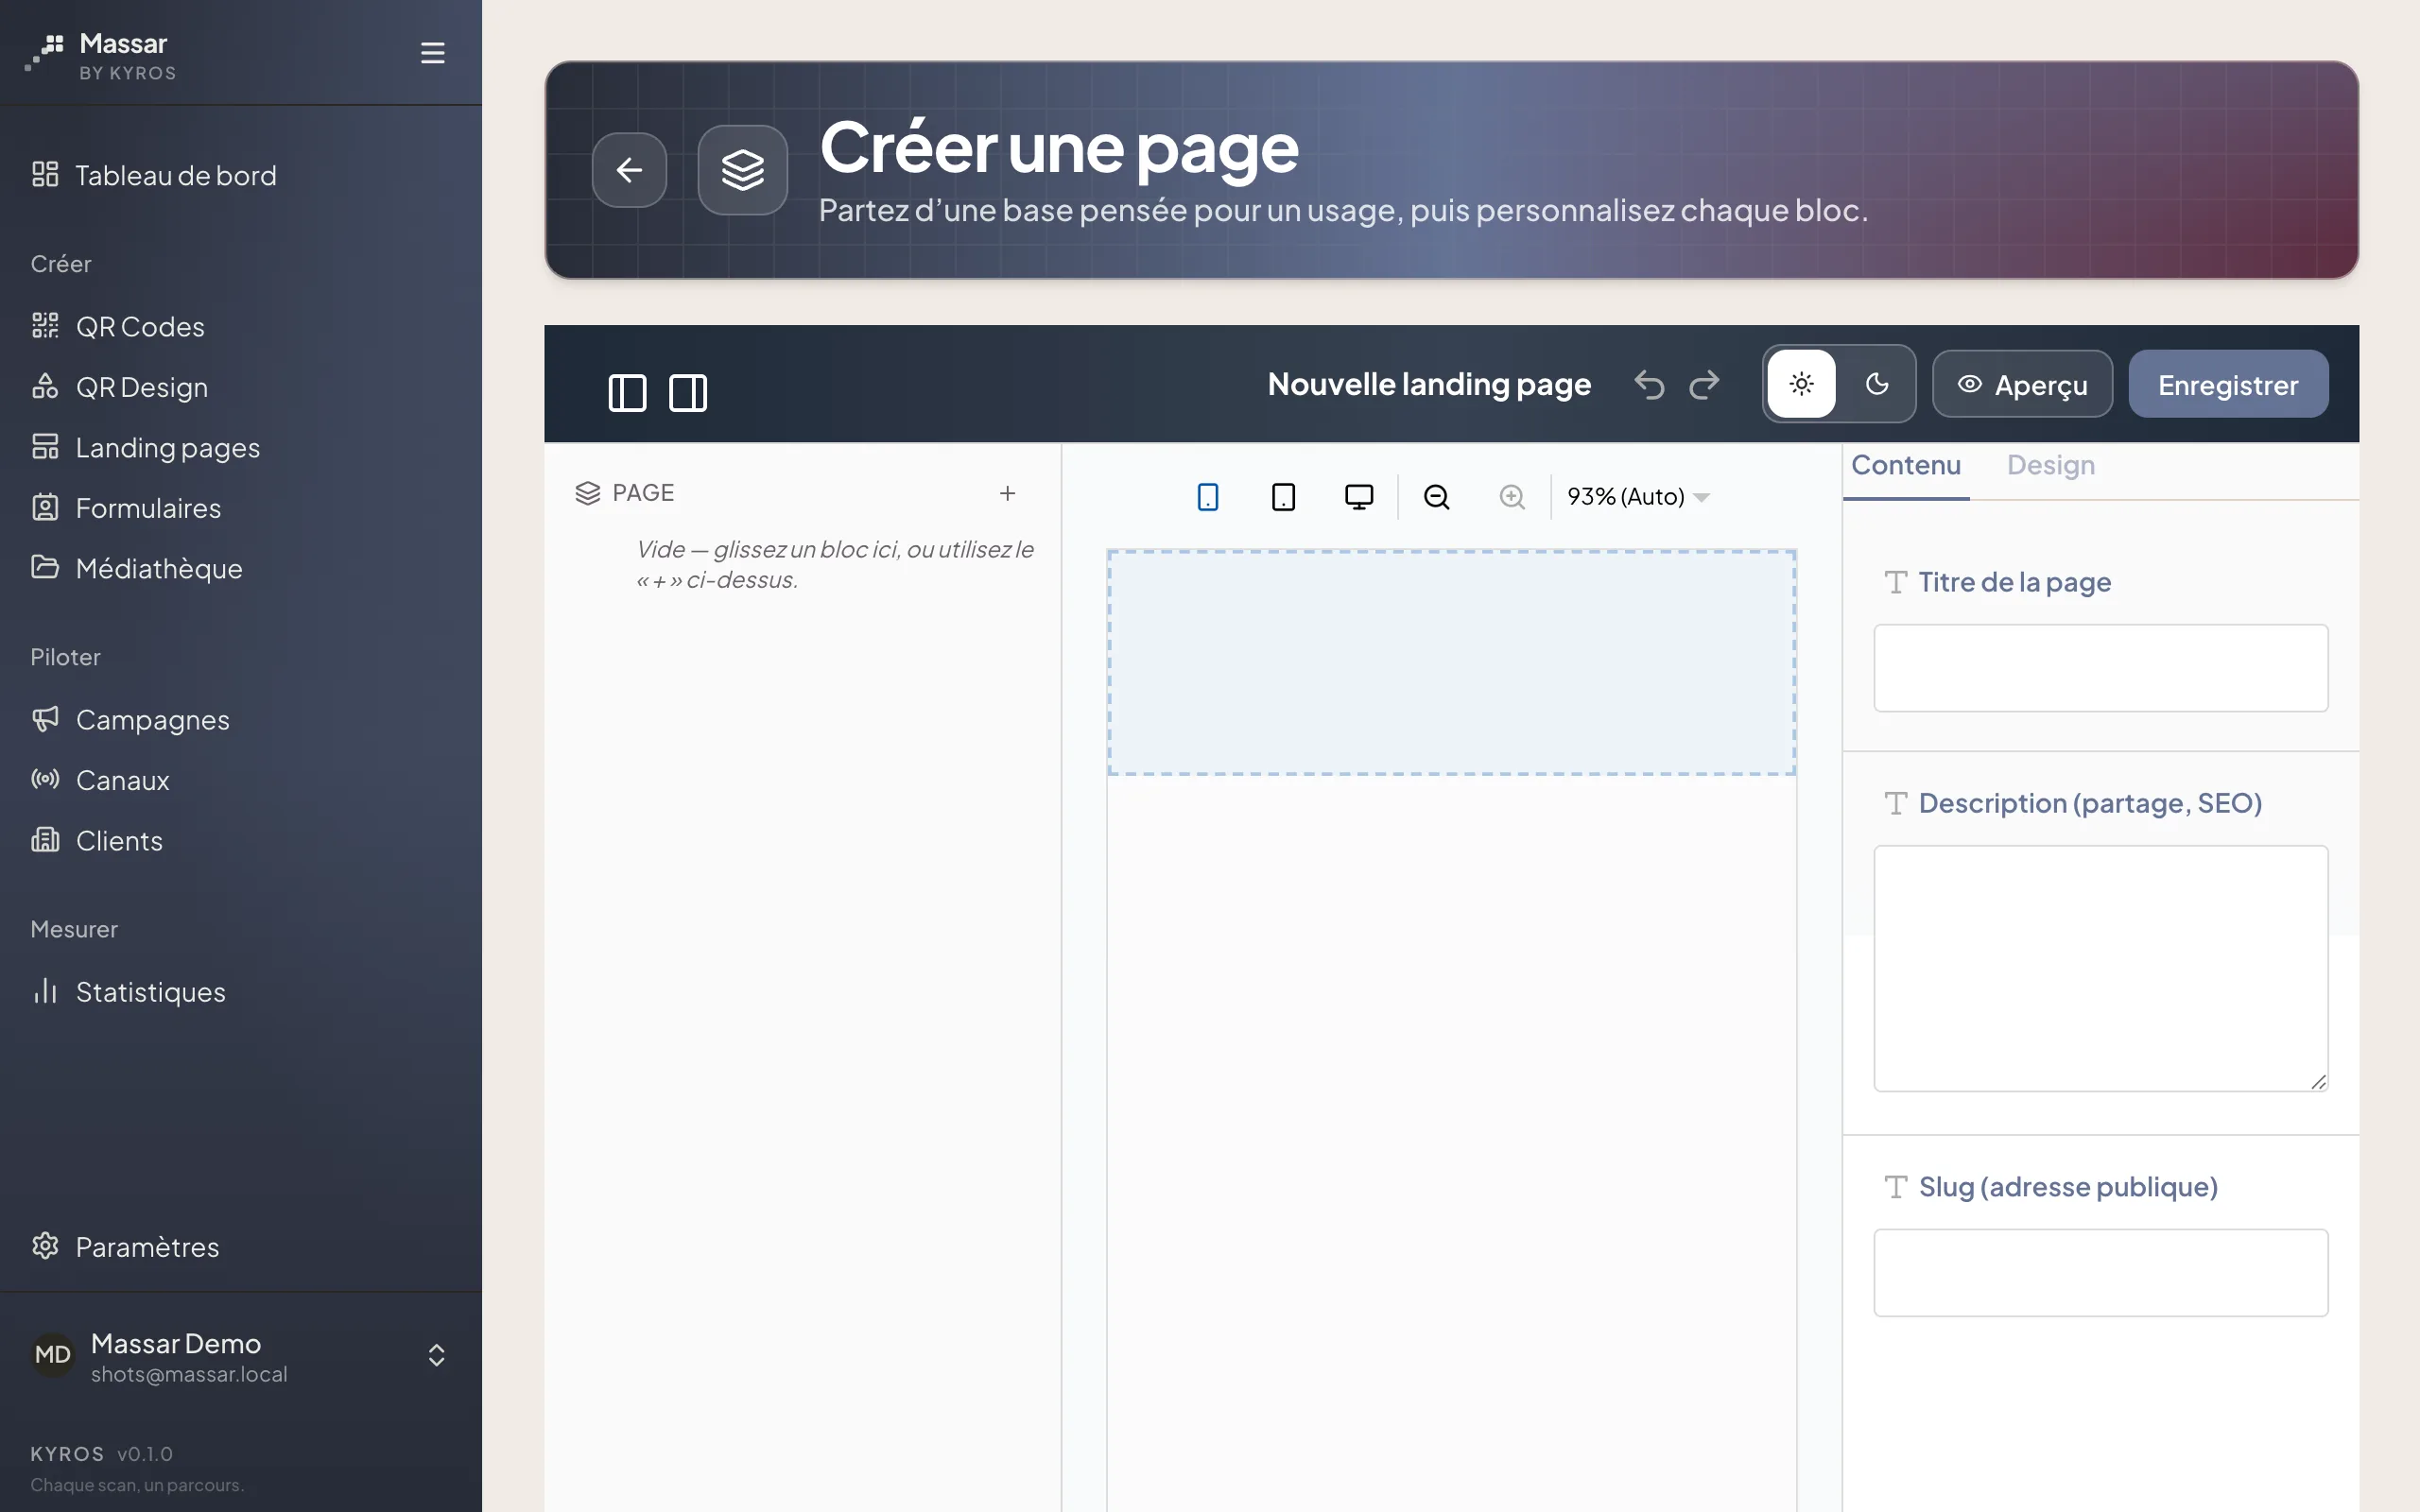Toggle the right panel visibility
The height and width of the screenshot is (1512, 2420).
[x=688, y=393]
